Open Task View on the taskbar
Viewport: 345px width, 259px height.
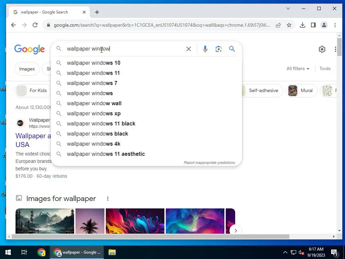pyautogui.click(x=24, y=252)
